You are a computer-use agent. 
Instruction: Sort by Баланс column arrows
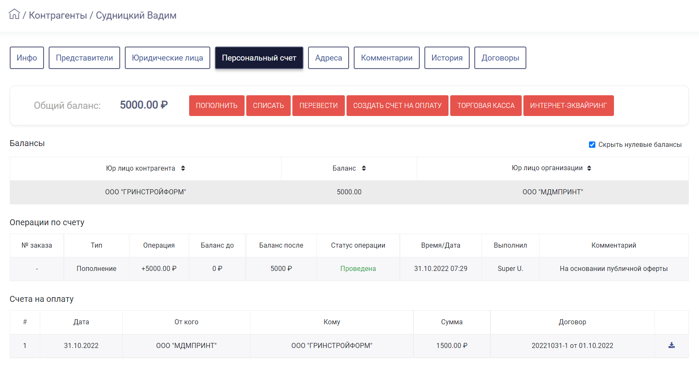click(x=364, y=168)
